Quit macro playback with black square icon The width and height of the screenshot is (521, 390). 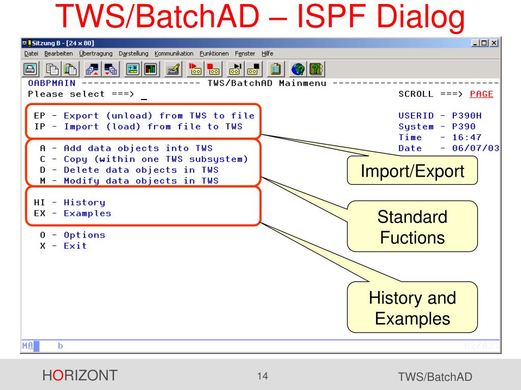253,69
